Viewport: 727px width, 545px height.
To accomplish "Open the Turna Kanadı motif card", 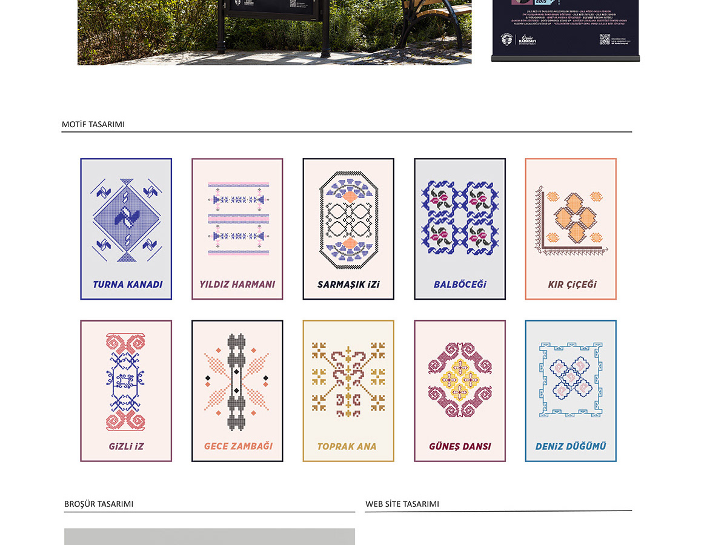I will (126, 229).
